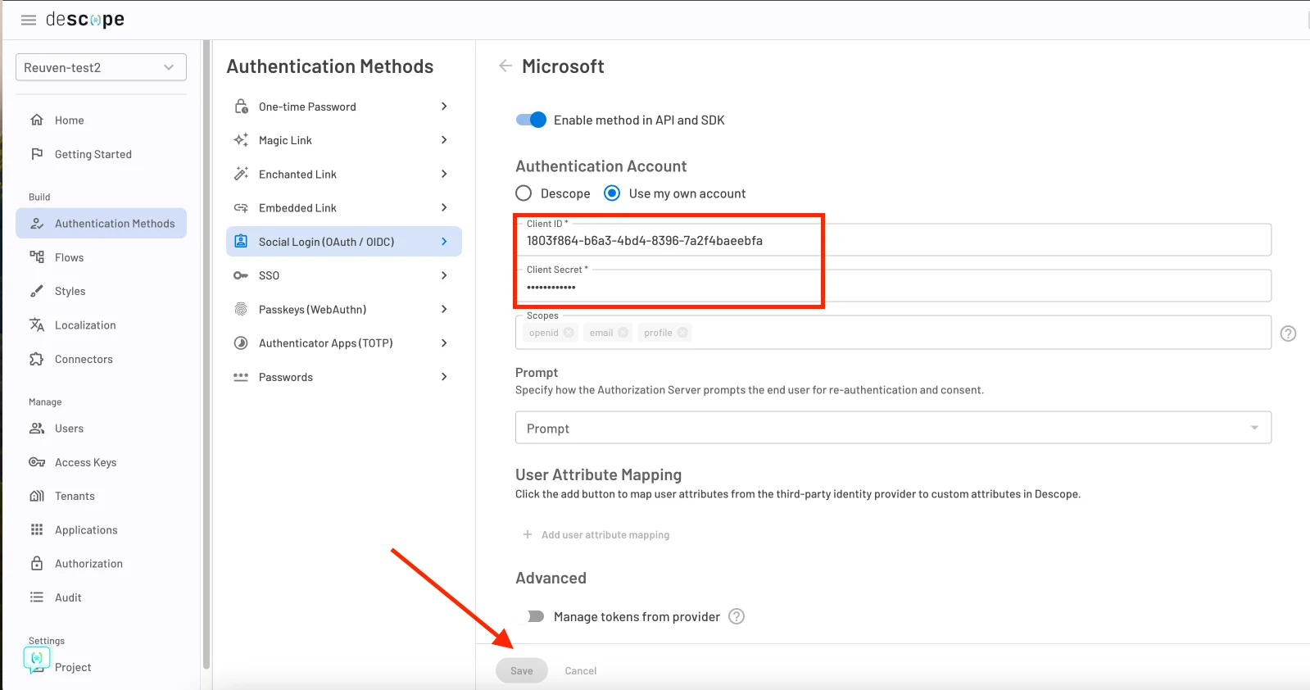1310x690 pixels.
Task: Expand Authenticator Apps (TOTP) chevron
Action: tap(444, 343)
